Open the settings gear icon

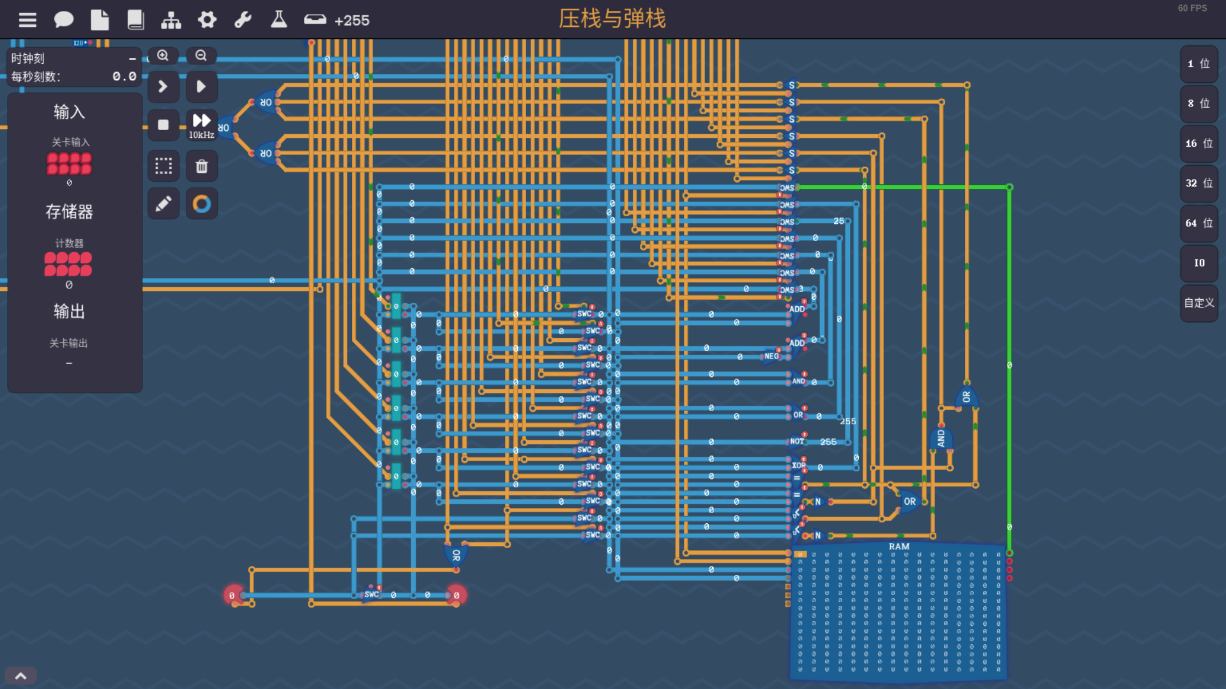pyautogui.click(x=207, y=20)
